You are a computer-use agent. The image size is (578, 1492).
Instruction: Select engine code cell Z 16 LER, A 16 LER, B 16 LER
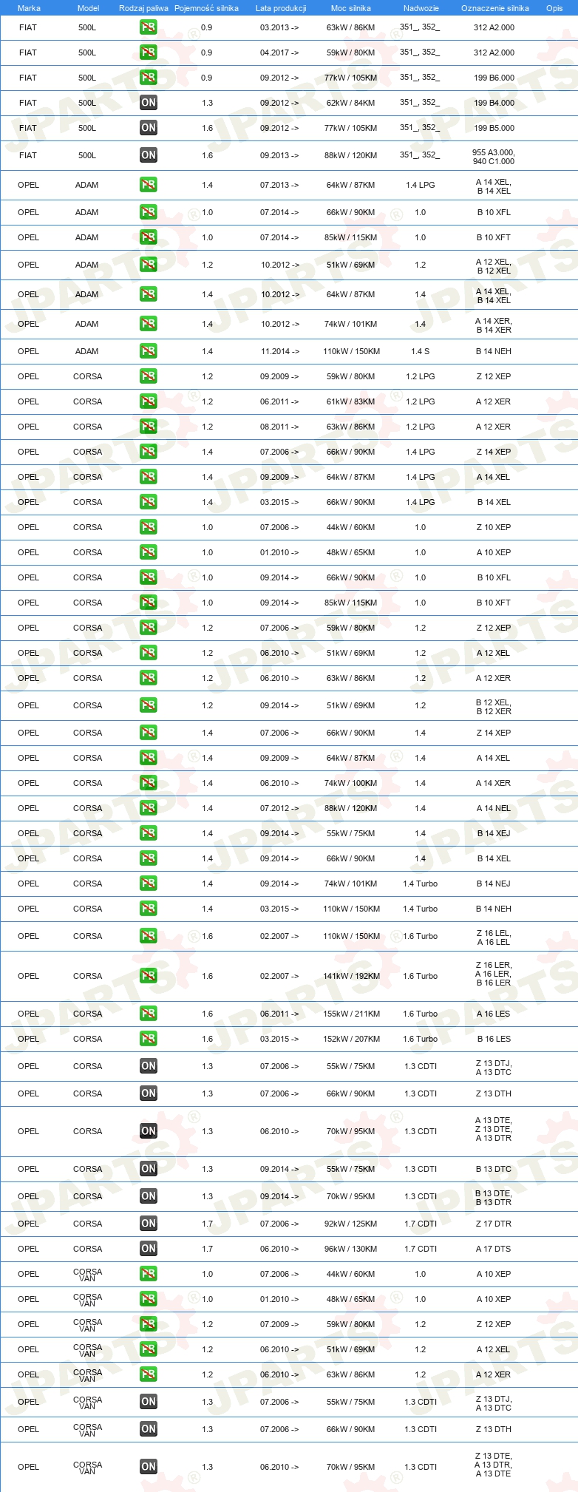point(494,974)
